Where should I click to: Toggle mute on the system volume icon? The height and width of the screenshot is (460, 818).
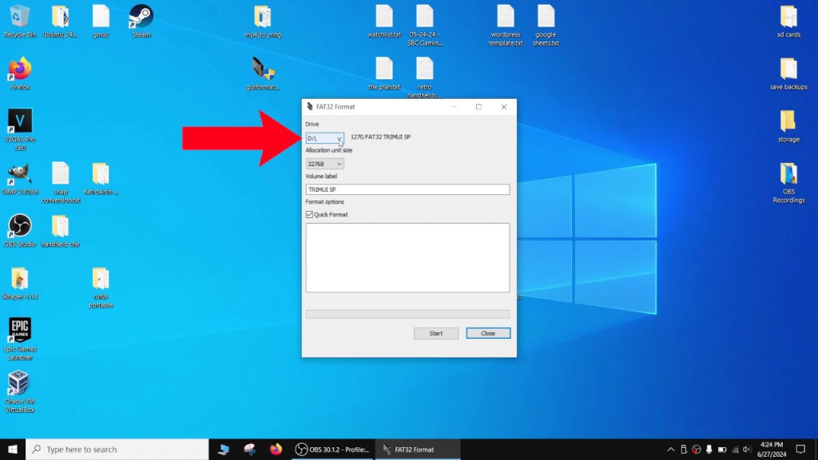click(x=746, y=449)
